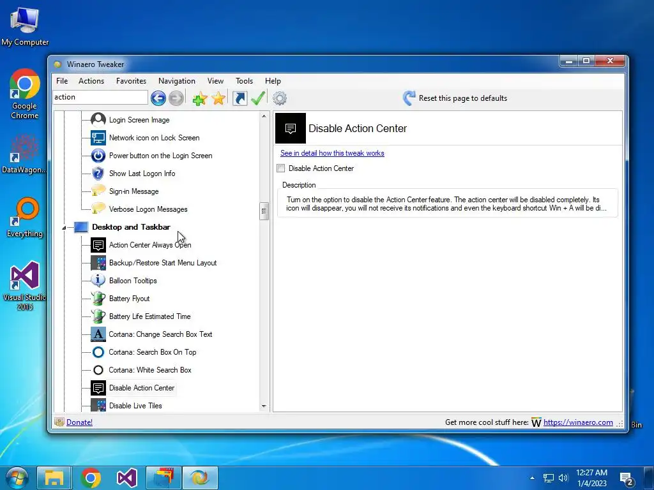Click the green checkmark toolbar icon
Screen dimensions: 654x490
click(258, 98)
